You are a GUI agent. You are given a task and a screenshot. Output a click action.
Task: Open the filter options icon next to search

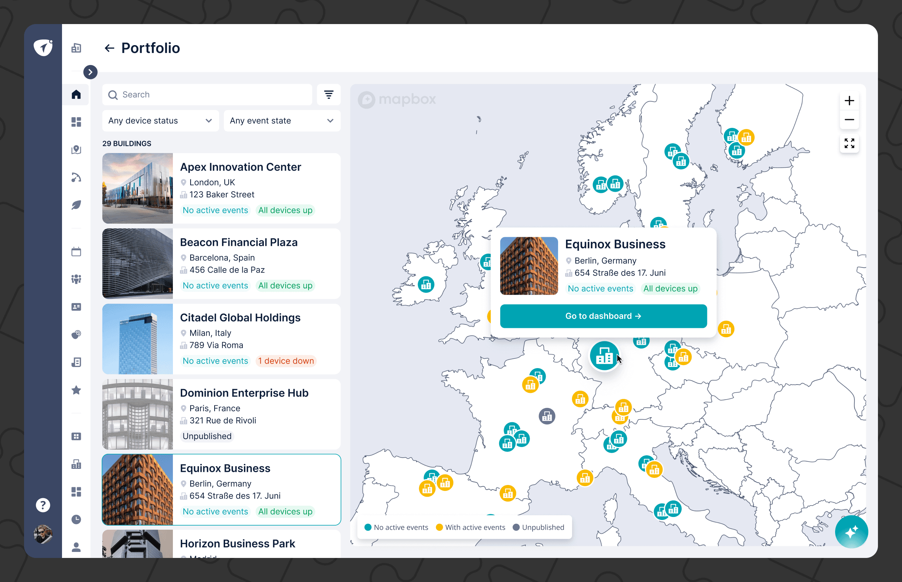(x=328, y=94)
